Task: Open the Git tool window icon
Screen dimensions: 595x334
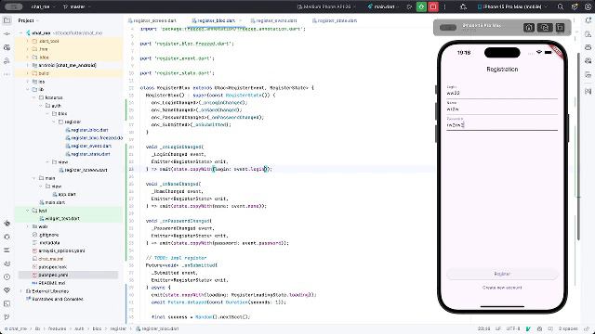Action: tap(7, 317)
